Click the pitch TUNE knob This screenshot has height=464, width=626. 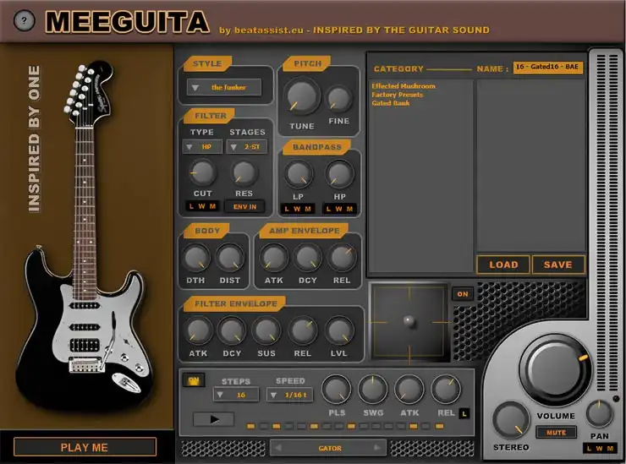pyautogui.click(x=302, y=96)
